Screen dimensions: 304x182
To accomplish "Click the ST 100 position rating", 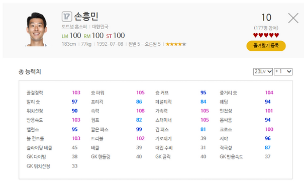I will point(116,36).
